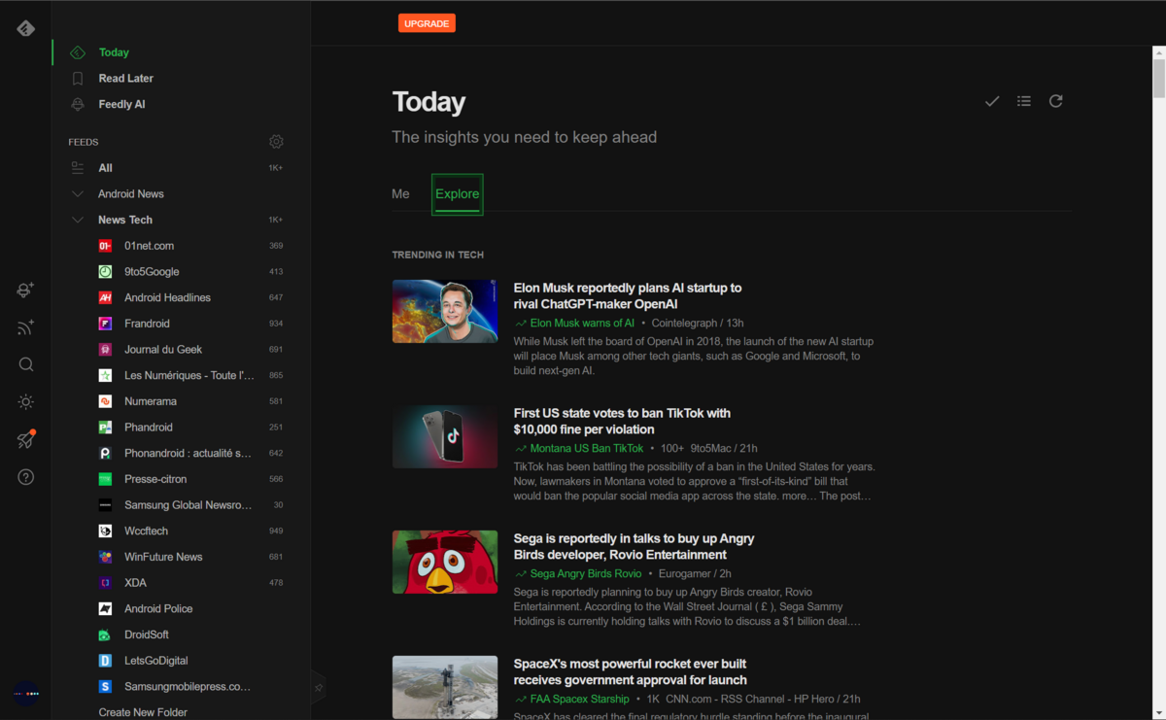Open feeds organize gear icon
1166x720 pixels.
click(x=276, y=142)
